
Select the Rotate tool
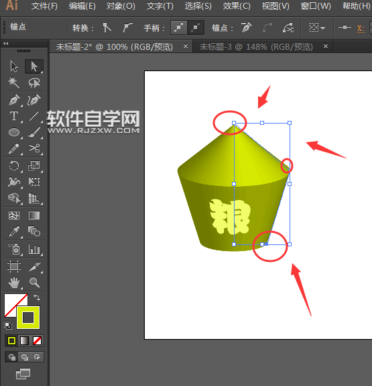[x=14, y=166]
